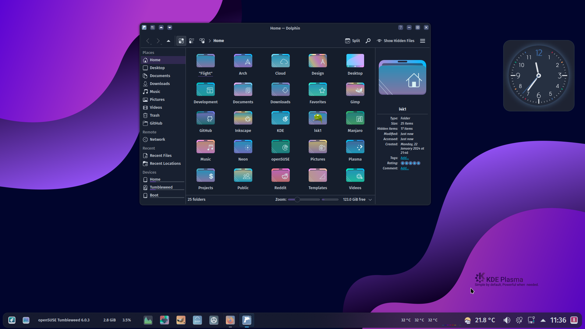Select the Development folder icon
This screenshot has width=585, height=329.
(x=206, y=90)
